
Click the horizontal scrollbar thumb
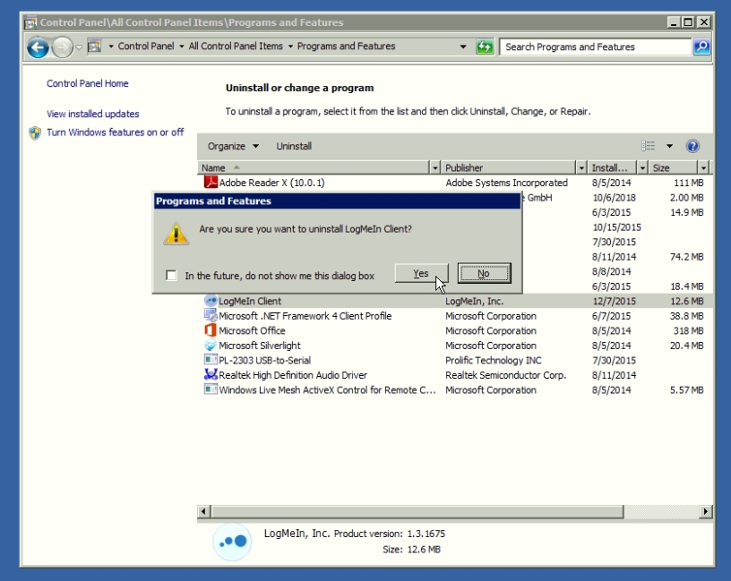pyautogui.click(x=417, y=511)
